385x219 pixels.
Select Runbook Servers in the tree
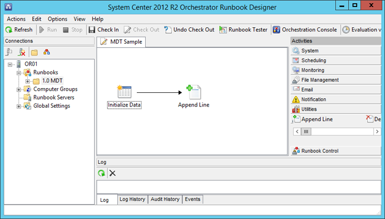tap(54, 97)
